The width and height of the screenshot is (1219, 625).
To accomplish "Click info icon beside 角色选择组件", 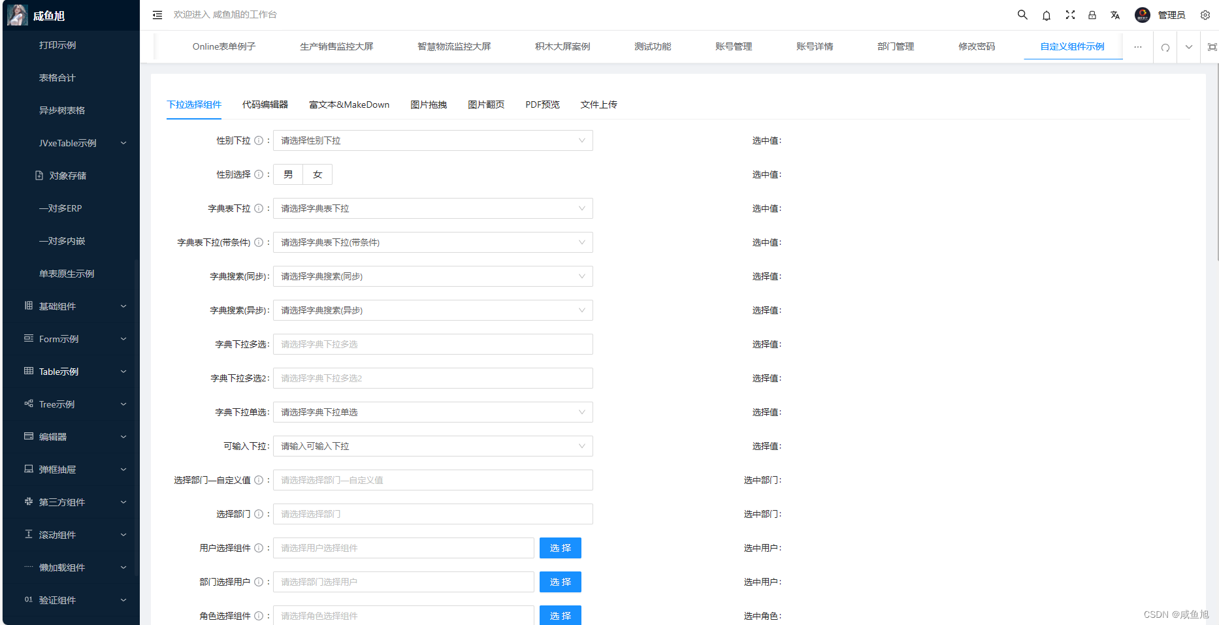I will (259, 616).
